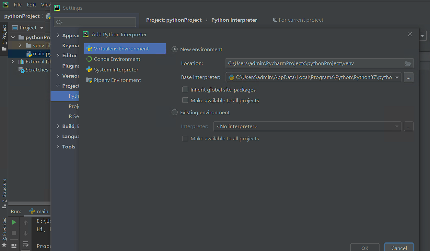Select the Conda Environment option
The image size is (430, 251).
[x=117, y=59]
